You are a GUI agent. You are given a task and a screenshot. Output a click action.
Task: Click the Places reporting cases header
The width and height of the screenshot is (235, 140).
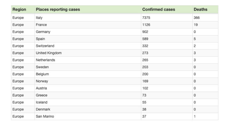click(x=58, y=10)
